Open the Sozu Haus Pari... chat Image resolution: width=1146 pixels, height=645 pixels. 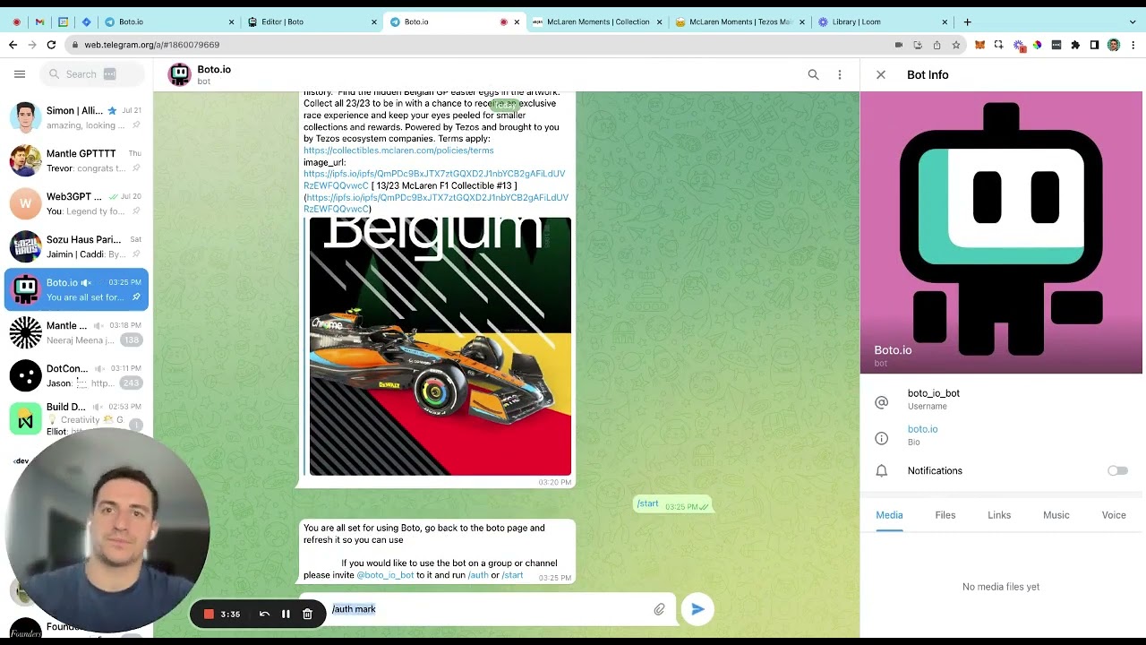76,246
